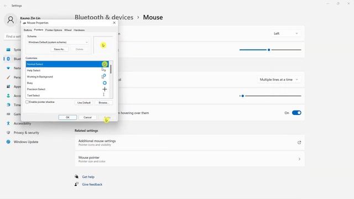This screenshot has width=354, height=199.
Task: Select Normal Select in Customize list
Action: 67,64
